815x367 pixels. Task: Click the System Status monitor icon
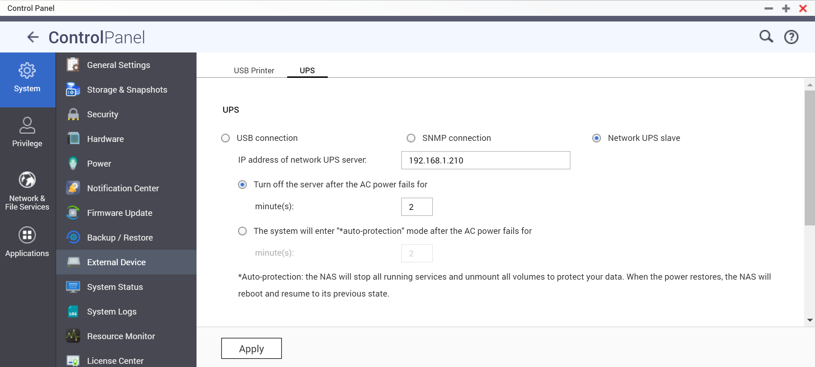tap(73, 287)
